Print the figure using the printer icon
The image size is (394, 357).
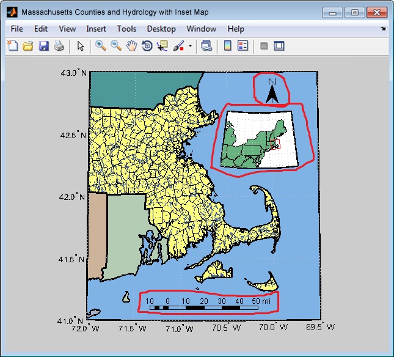pos(59,46)
